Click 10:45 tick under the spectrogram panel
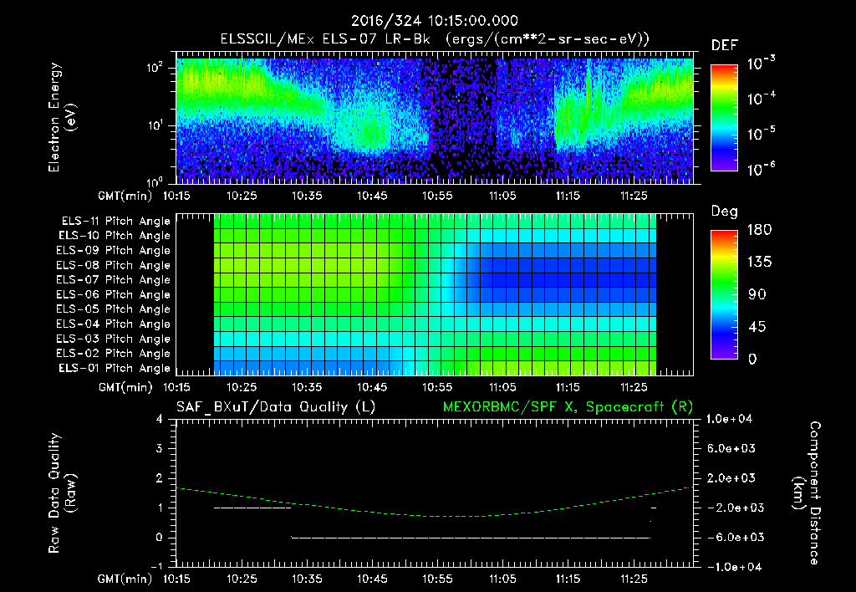This screenshot has width=856, height=592. tap(372, 196)
